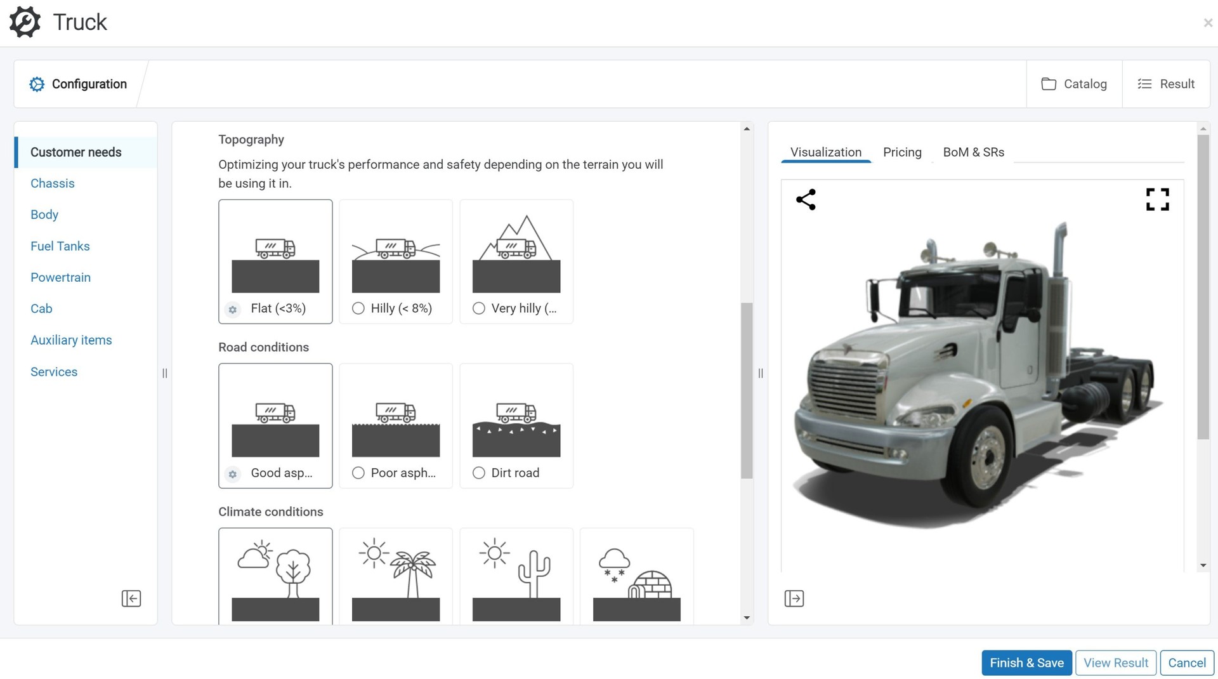Switch to the Pricing tab
1218x679 pixels.
(x=901, y=152)
